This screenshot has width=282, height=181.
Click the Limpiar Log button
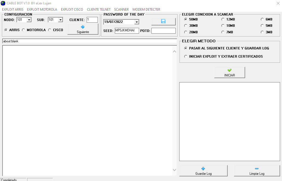[x=257, y=171]
